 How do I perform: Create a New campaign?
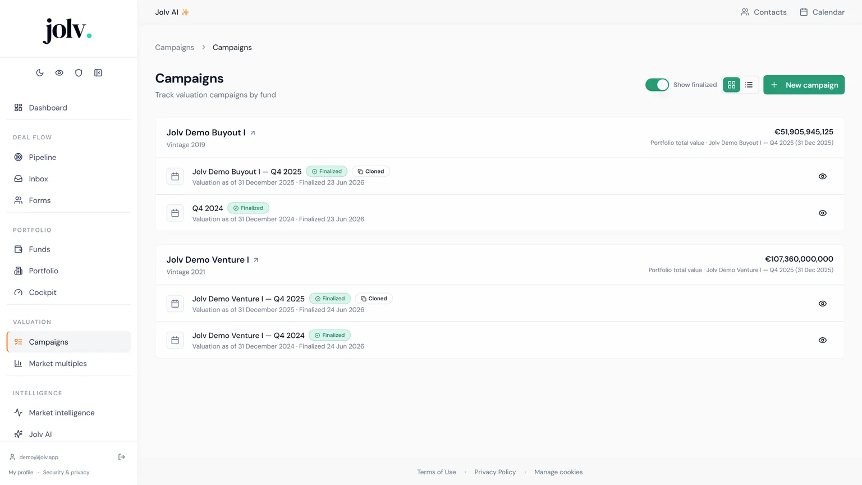(x=804, y=85)
